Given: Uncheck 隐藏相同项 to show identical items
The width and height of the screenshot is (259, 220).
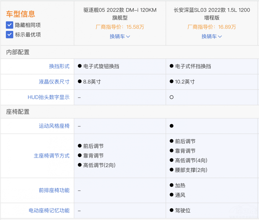Looking at the screenshot, I should [9, 25].
